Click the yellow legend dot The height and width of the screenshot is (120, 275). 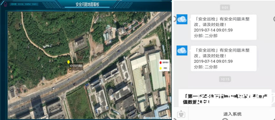pos(160,68)
